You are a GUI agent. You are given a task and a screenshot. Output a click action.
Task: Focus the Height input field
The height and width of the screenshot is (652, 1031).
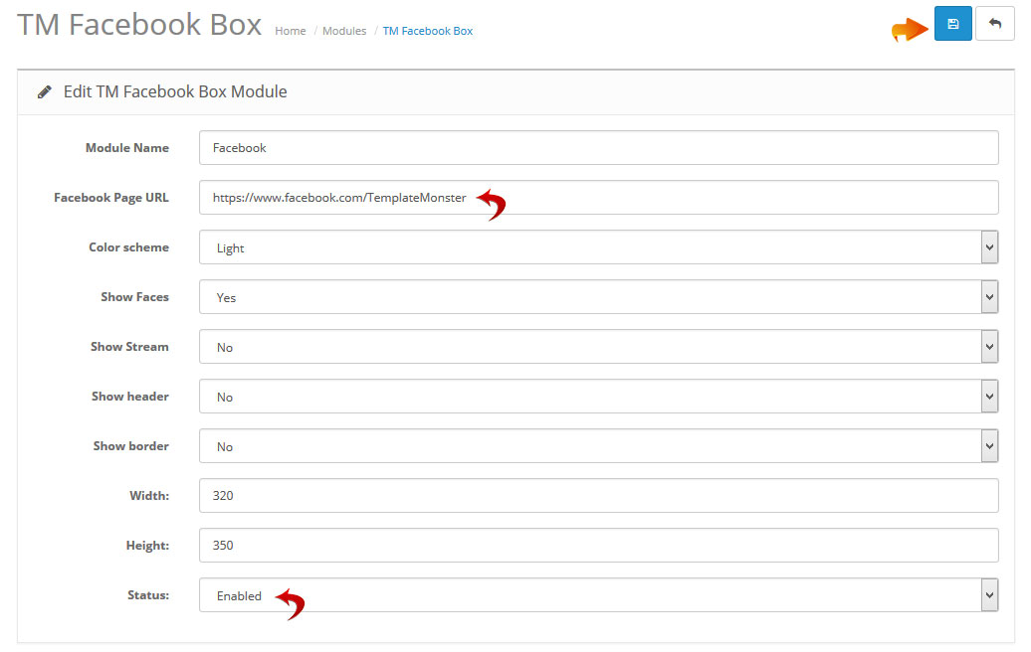[598, 546]
